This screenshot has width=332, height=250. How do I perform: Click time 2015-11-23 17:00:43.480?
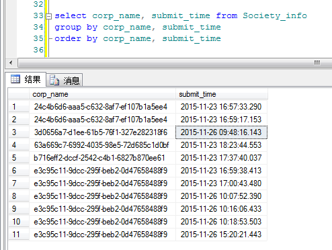coord(222,183)
